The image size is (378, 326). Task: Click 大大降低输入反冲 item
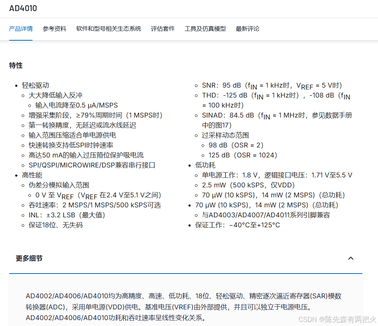tap(56, 95)
